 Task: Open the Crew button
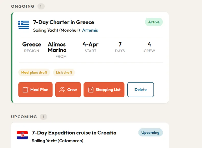click(x=68, y=90)
